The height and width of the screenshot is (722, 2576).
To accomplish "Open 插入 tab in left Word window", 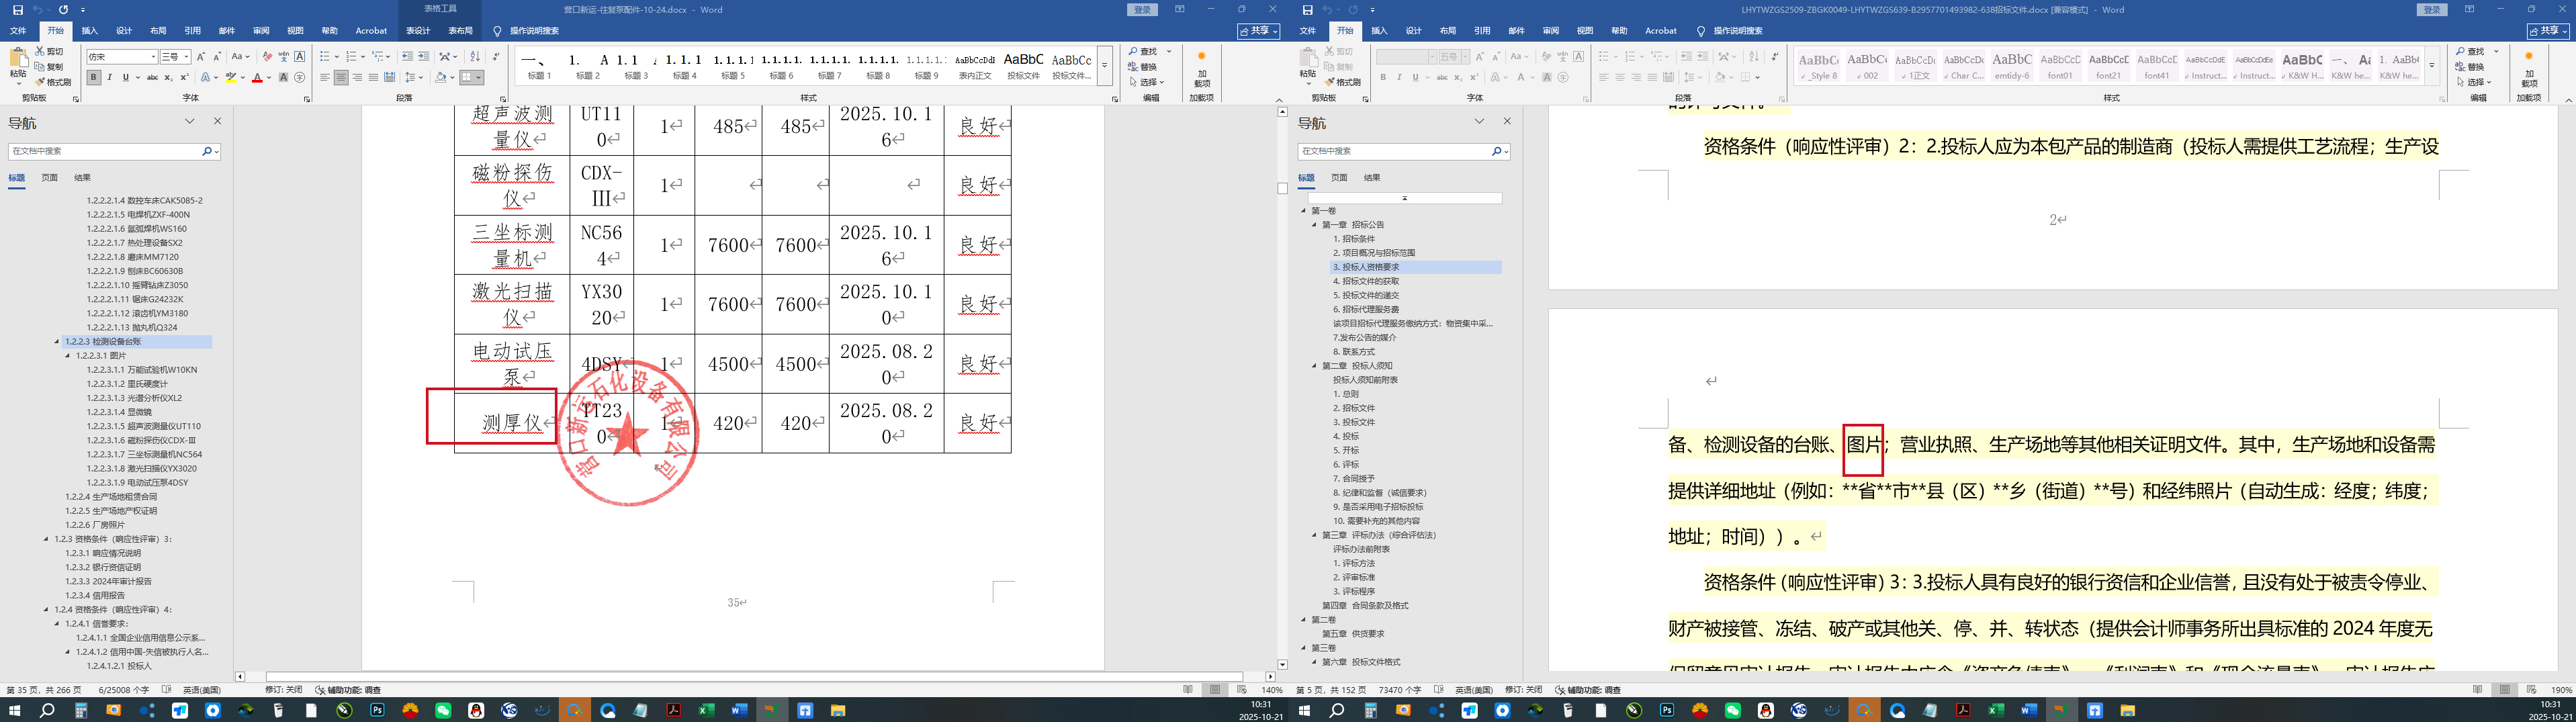I will [x=90, y=31].
